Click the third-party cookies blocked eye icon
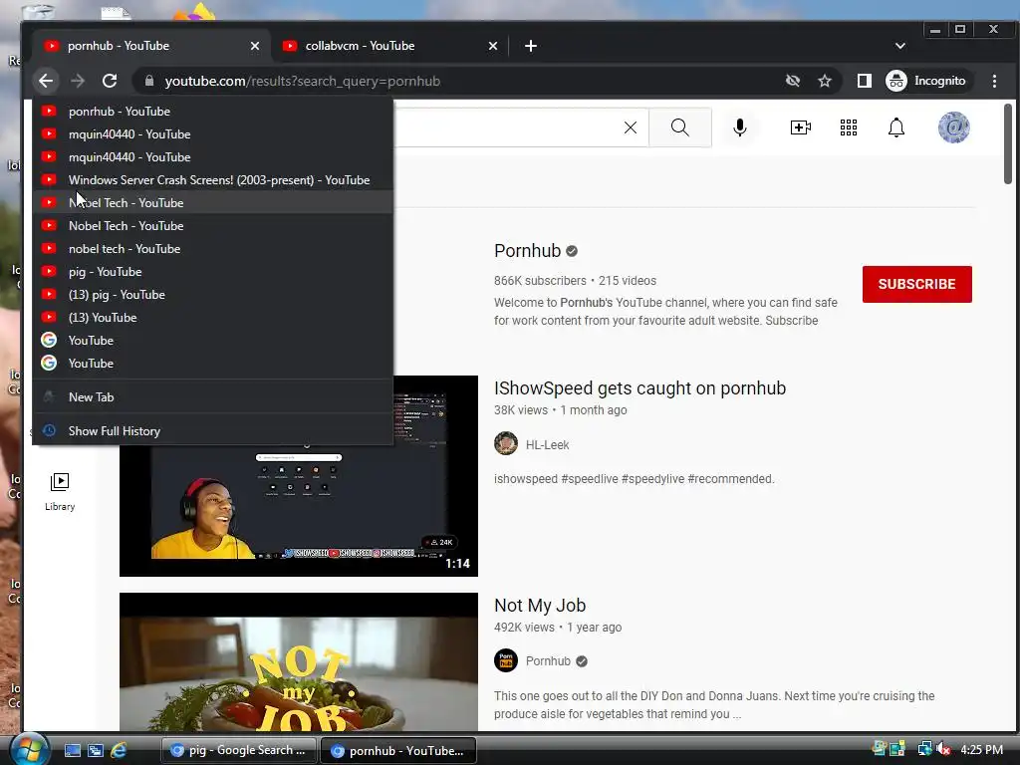The width and height of the screenshot is (1020, 765). pyautogui.click(x=792, y=81)
